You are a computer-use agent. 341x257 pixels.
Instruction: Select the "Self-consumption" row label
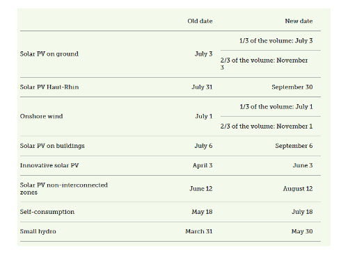(x=47, y=212)
